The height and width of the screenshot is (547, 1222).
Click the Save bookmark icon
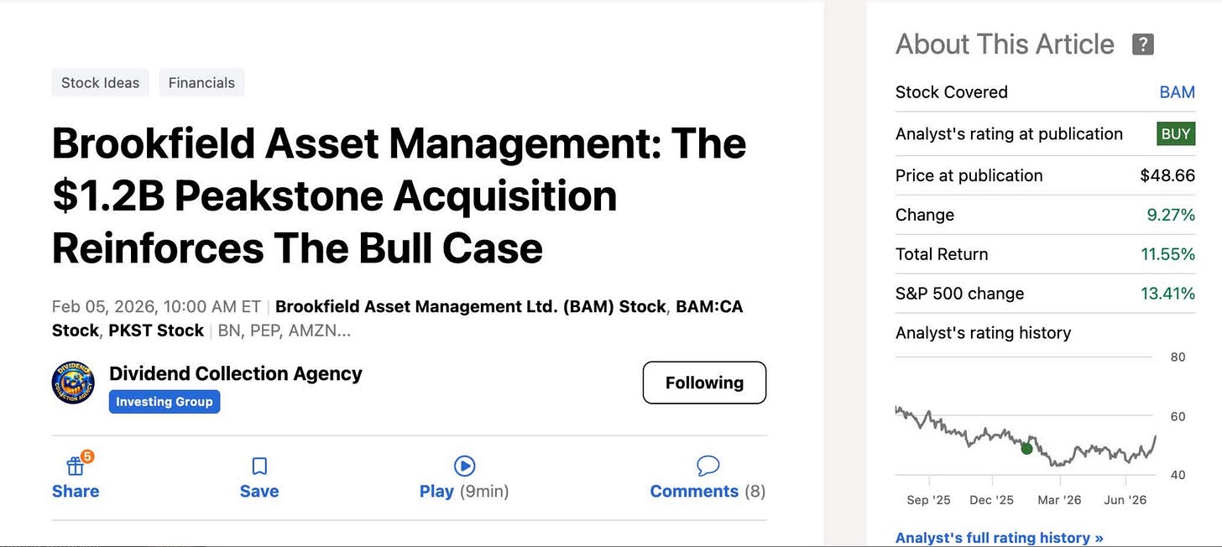[x=259, y=466]
